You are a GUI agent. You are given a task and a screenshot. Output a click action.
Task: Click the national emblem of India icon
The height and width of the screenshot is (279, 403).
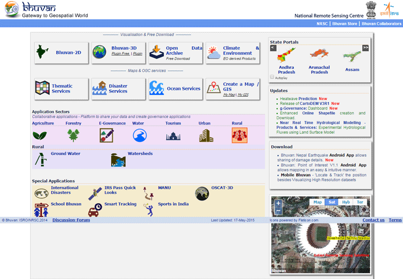tap(371, 10)
